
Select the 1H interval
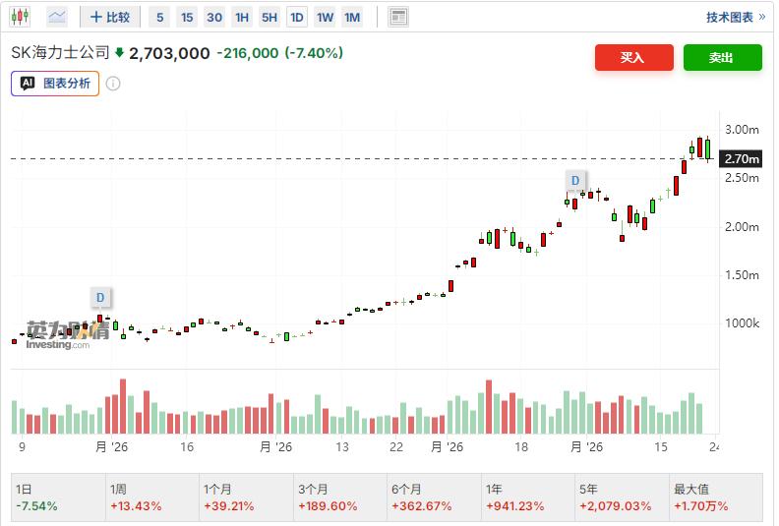pyautogui.click(x=242, y=18)
